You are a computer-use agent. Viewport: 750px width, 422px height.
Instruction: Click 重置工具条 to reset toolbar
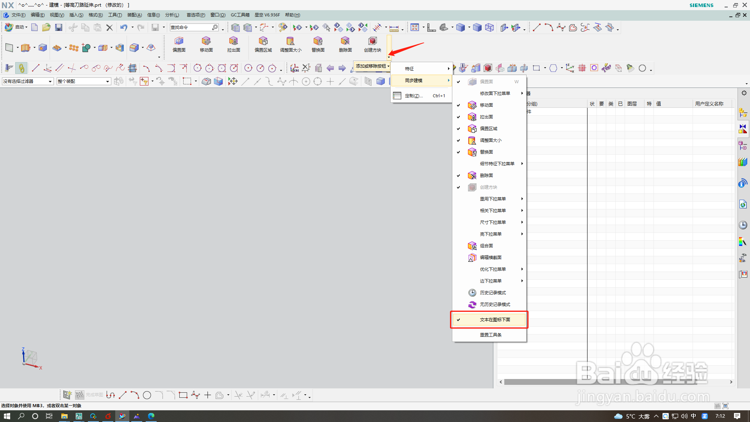pyautogui.click(x=491, y=335)
